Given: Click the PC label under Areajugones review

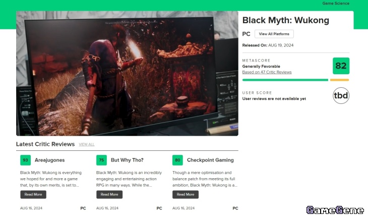Looking at the screenshot, I should (x=83, y=208).
